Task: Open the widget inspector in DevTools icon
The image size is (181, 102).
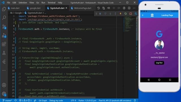Action: (x=136, y=14)
